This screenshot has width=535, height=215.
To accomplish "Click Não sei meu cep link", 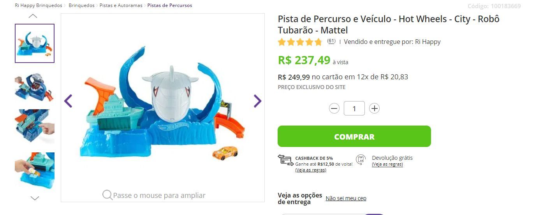I will click(x=346, y=198).
